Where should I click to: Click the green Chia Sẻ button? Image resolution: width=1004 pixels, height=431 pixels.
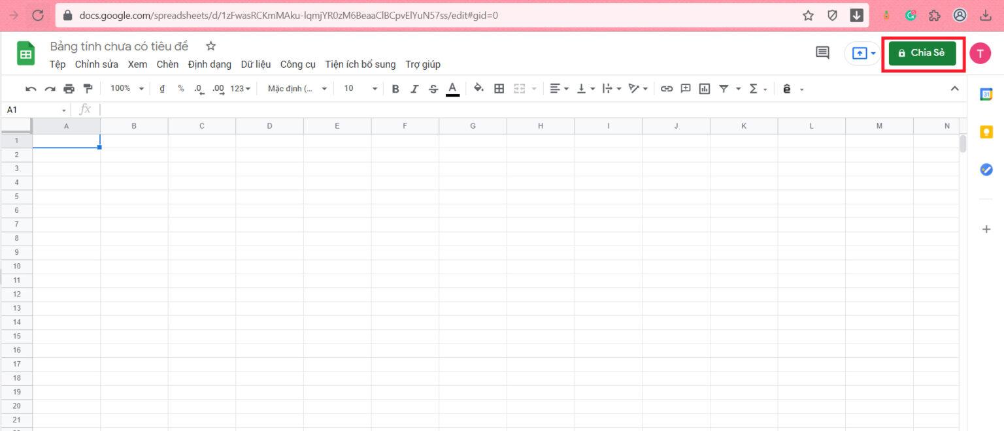pos(922,53)
